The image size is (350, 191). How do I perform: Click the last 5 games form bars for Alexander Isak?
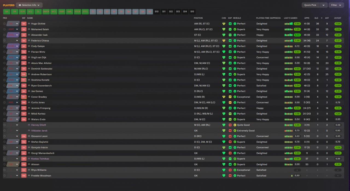coord(288,35)
